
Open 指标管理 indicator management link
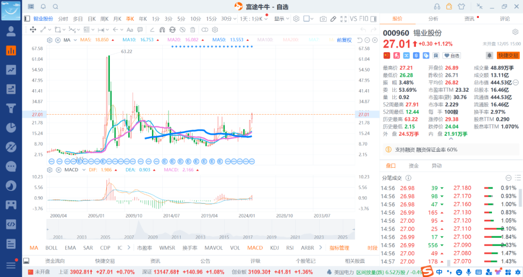click(339, 248)
